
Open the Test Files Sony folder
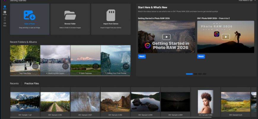[x=25, y=60]
